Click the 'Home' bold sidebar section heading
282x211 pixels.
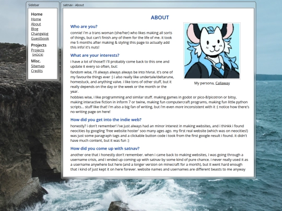click(x=37, y=14)
